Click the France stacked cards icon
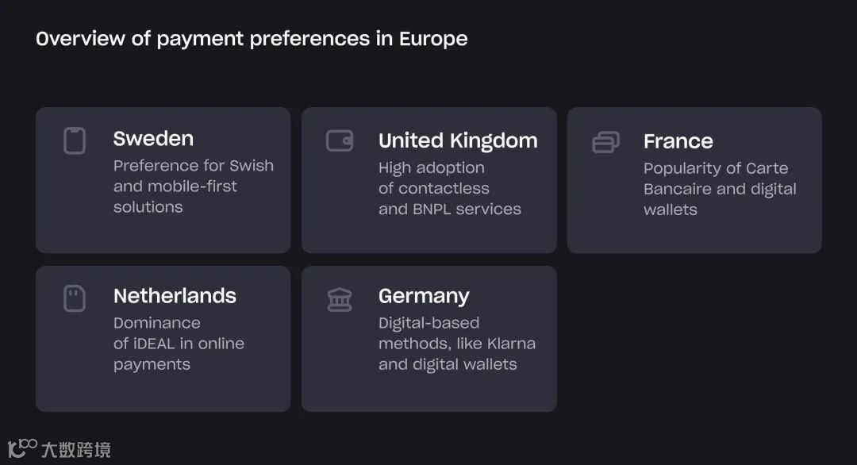The height and width of the screenshot is (465, 857). tap(605, 142)
